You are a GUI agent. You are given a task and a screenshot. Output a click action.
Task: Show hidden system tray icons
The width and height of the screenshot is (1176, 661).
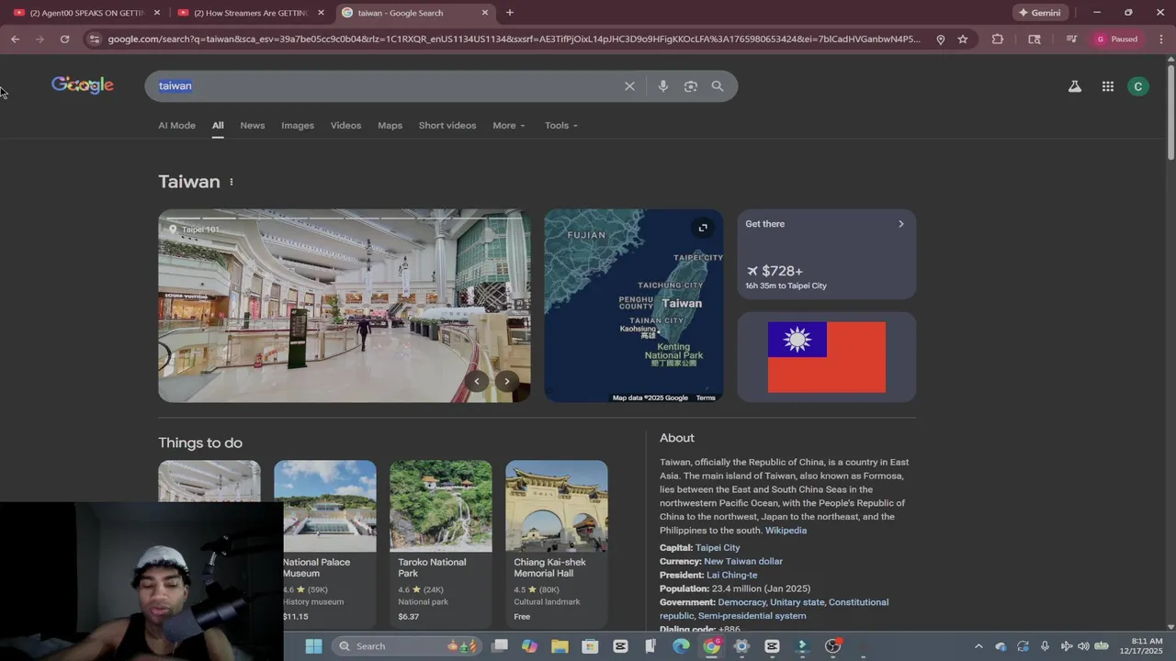tap(978, 646)
